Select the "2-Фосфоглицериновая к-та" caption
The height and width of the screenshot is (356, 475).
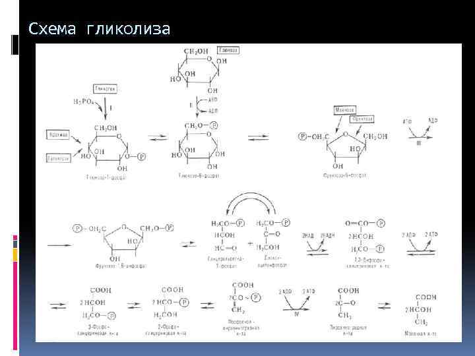[x=166, y=330]
